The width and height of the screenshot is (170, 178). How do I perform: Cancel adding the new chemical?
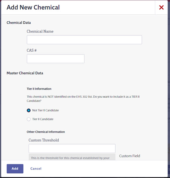36,169
